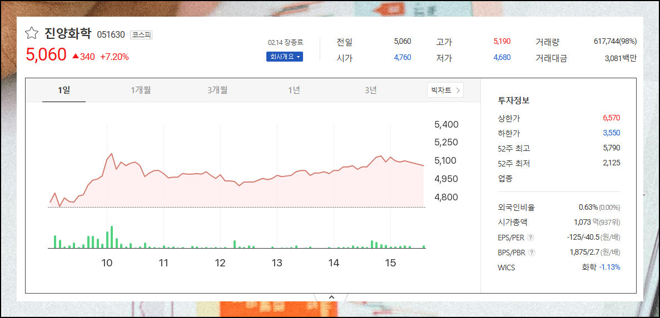Viewport: 660px width, 318px height.
Task: Open the 회사개요 dropdown
Action: [285, 57]
